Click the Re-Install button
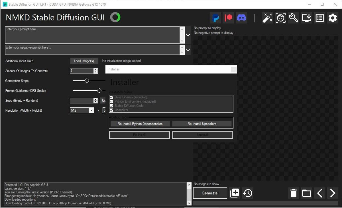Image resolution: width=342 pixels, height=208 pixels. (x=140, y=135)
